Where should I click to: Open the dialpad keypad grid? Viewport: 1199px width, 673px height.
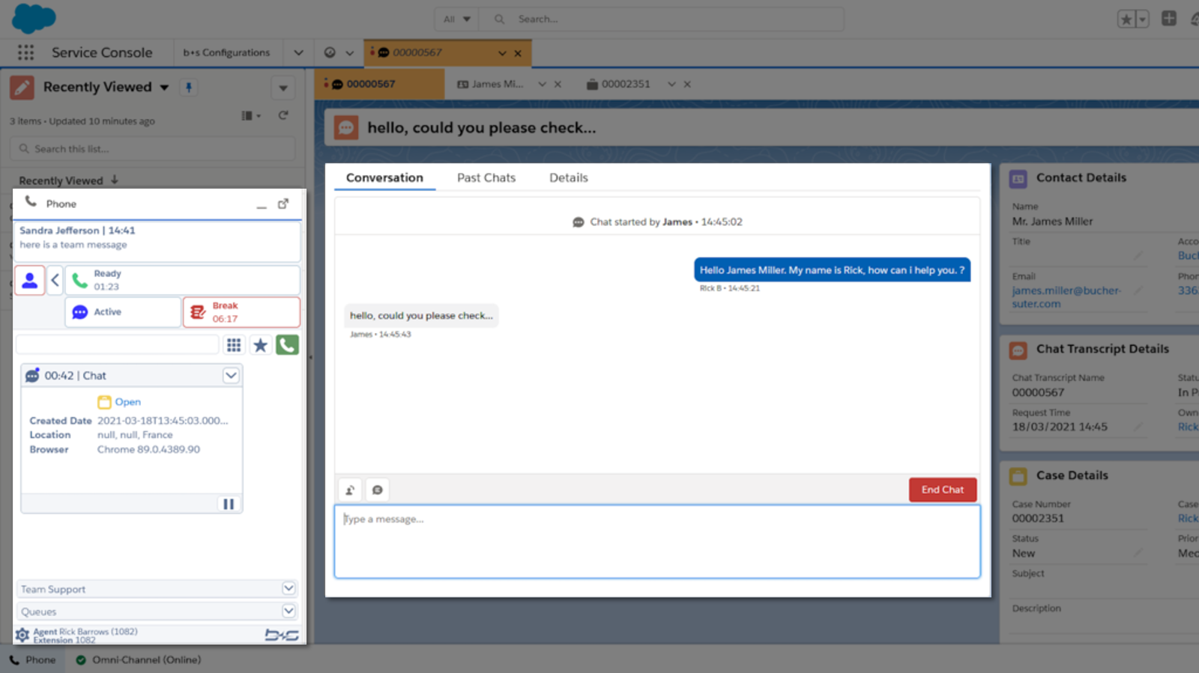tap(234, 345)
